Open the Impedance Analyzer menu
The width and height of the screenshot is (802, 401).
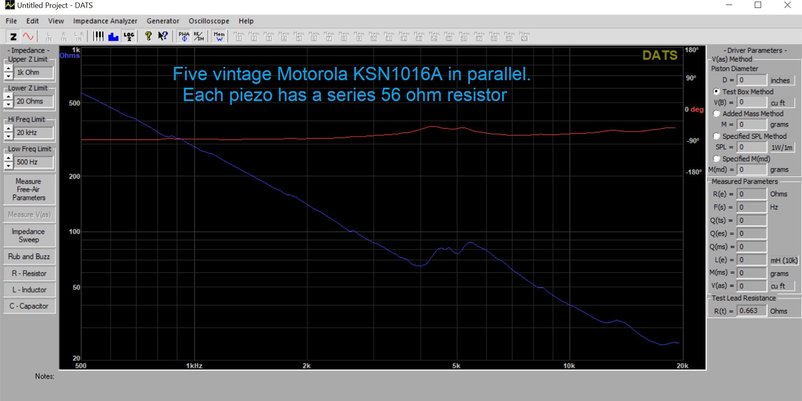105,21
